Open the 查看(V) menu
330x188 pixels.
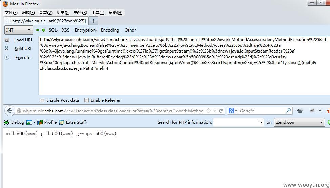pos(45,13)
